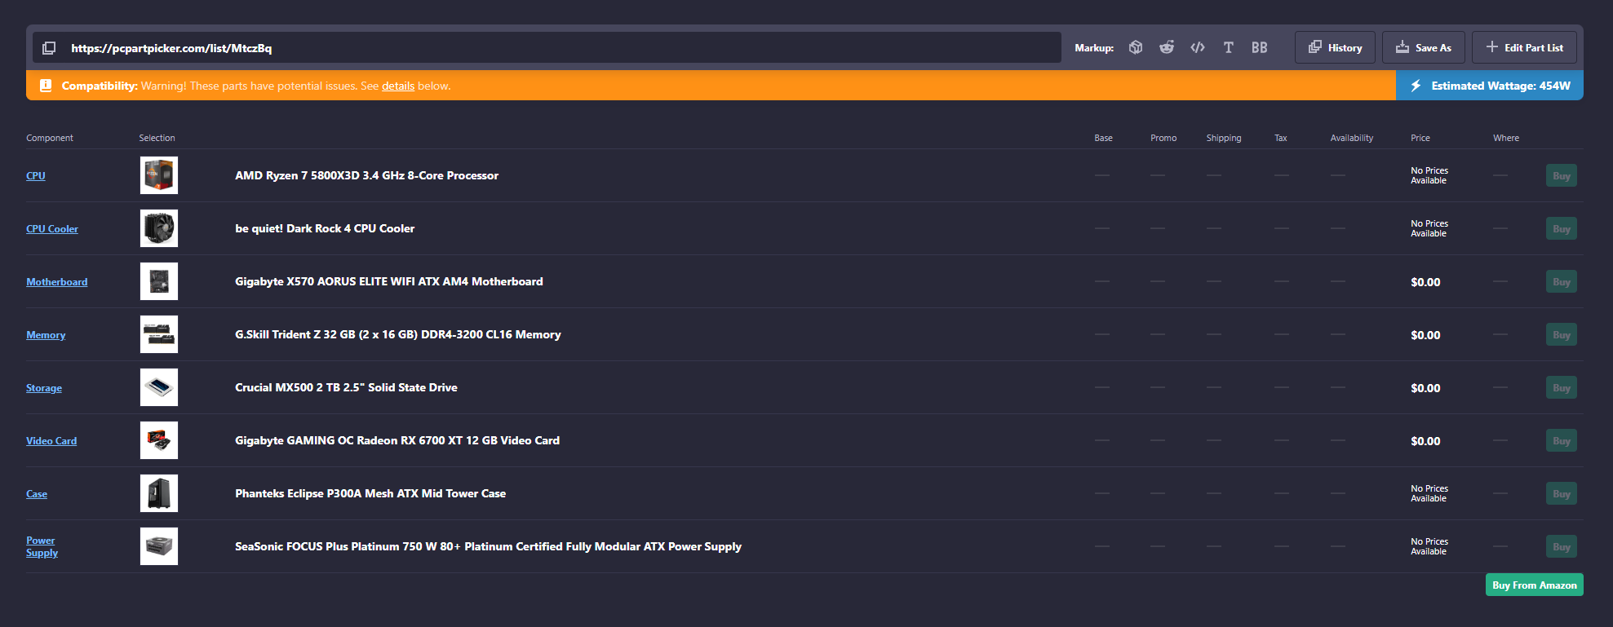Click Buy in the CPU row
Image resolution: width=1613 pixels, height=627 pixels.
pyautogui.click(x=1562, y=175)
